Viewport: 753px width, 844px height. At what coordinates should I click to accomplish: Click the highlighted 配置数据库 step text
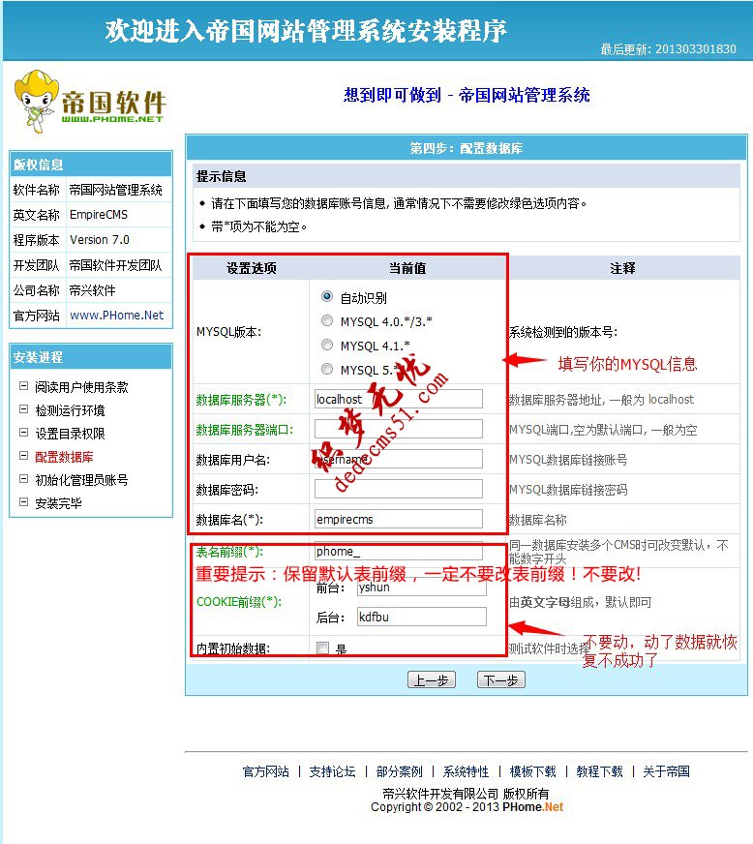[x=64, y=457]
